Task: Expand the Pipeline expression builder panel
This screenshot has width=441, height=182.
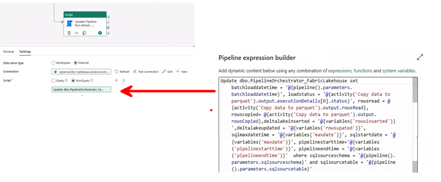Action: coord(420,57)
